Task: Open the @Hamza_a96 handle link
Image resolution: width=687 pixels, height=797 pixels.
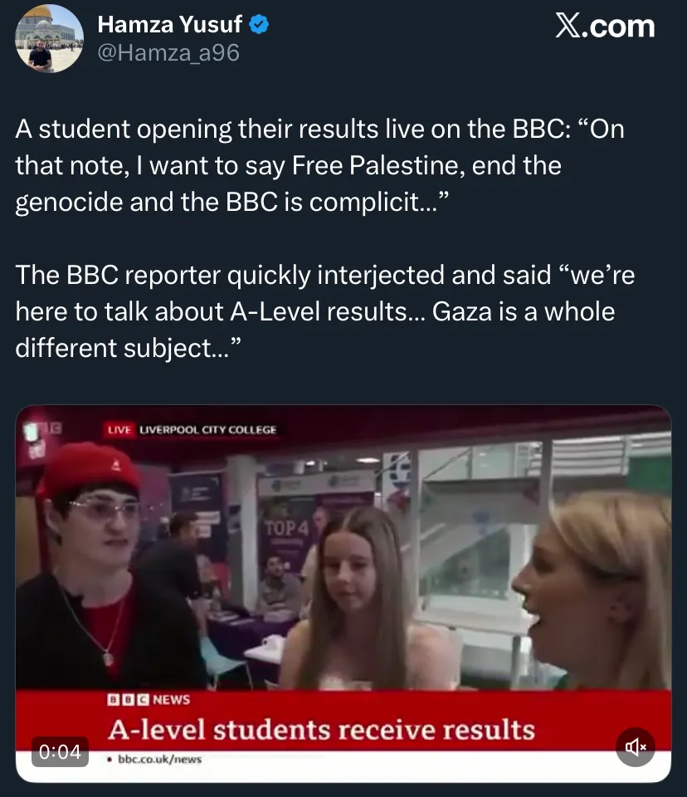Action: [168, 53]
